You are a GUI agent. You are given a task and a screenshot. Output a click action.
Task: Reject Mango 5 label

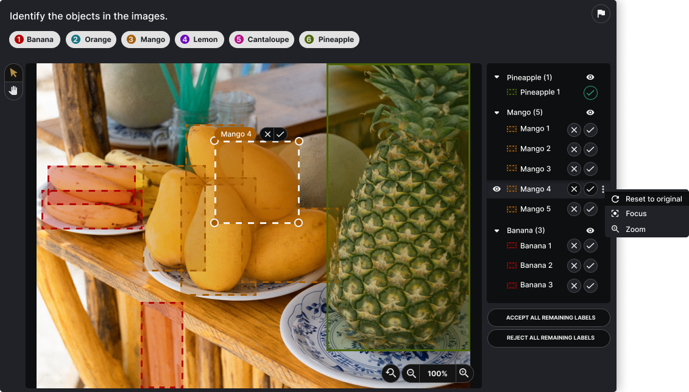tap(574, 209)
